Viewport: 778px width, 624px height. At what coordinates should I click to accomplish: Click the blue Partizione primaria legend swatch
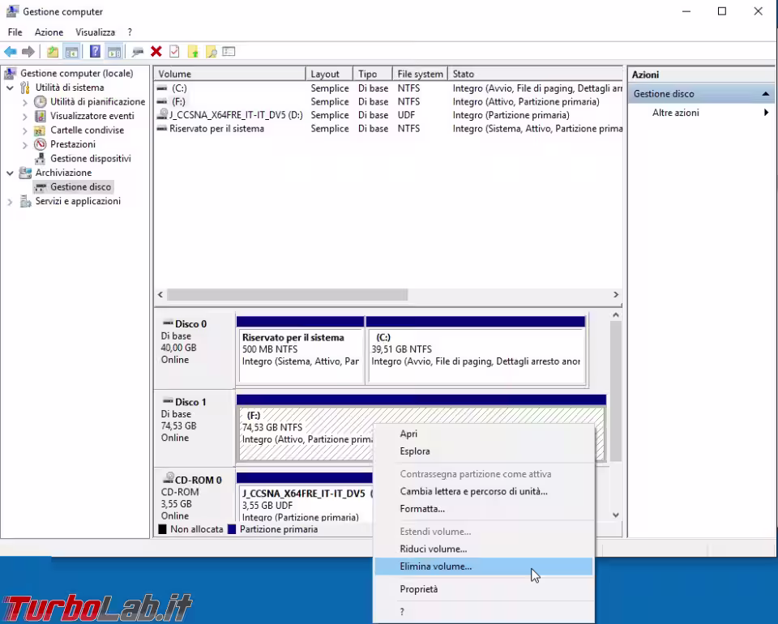click(231, 529)
